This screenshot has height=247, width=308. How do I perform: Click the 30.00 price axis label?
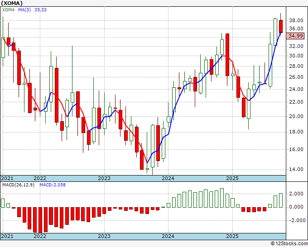[296, 56]
